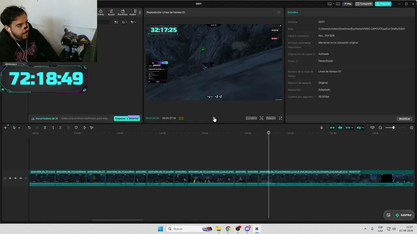Click the Exportar button
The width and height of the screenshot is (417, 234).
pyautogui.click(x=383, y=4)
